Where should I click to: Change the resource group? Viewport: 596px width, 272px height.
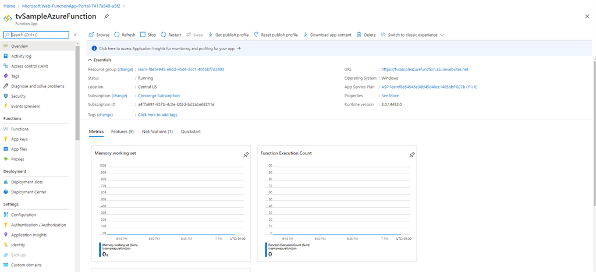(126, 69)
